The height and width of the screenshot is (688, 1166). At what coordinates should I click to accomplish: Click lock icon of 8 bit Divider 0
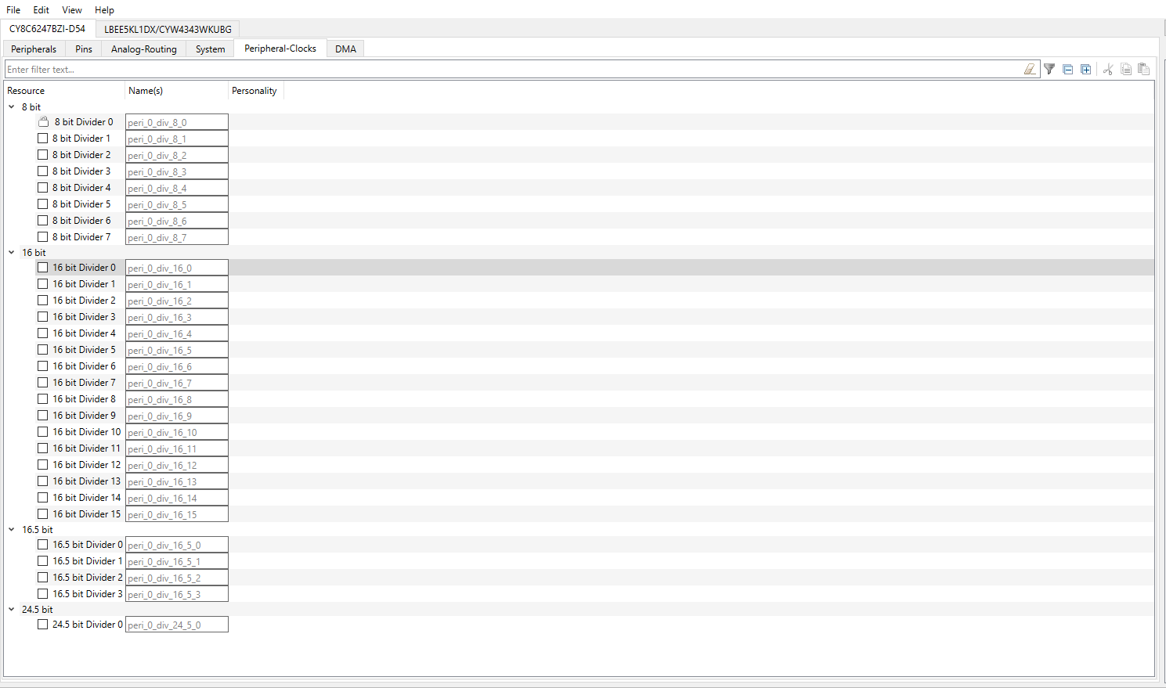pyautogui.click(x=44, y=121)
